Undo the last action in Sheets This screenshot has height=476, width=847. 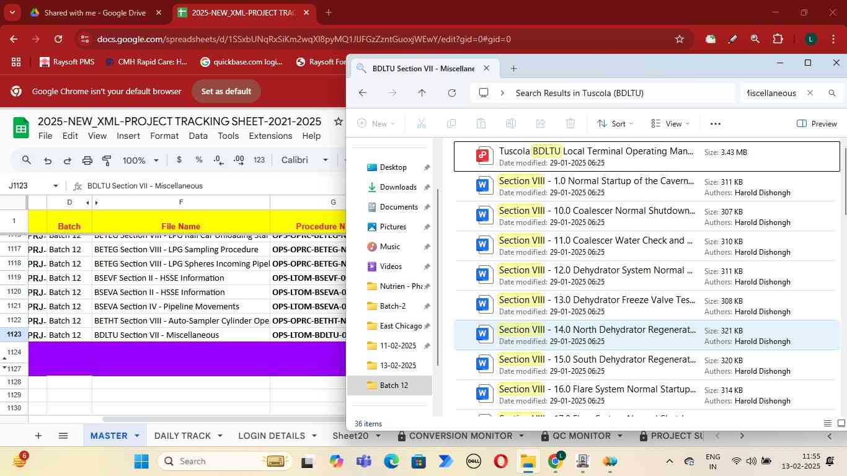click(x=47, y=160)
